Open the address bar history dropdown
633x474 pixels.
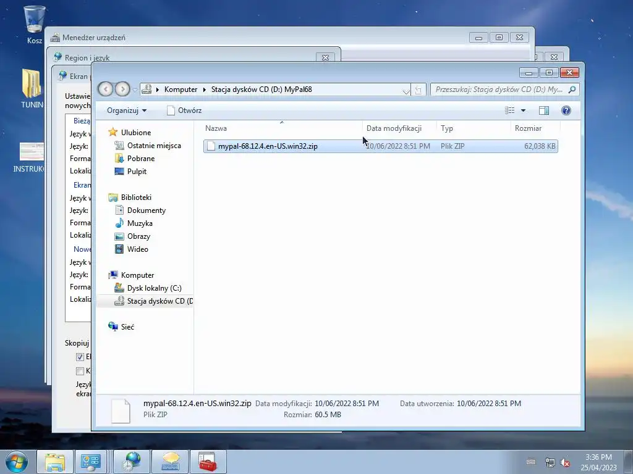click(x=406, y=90)
